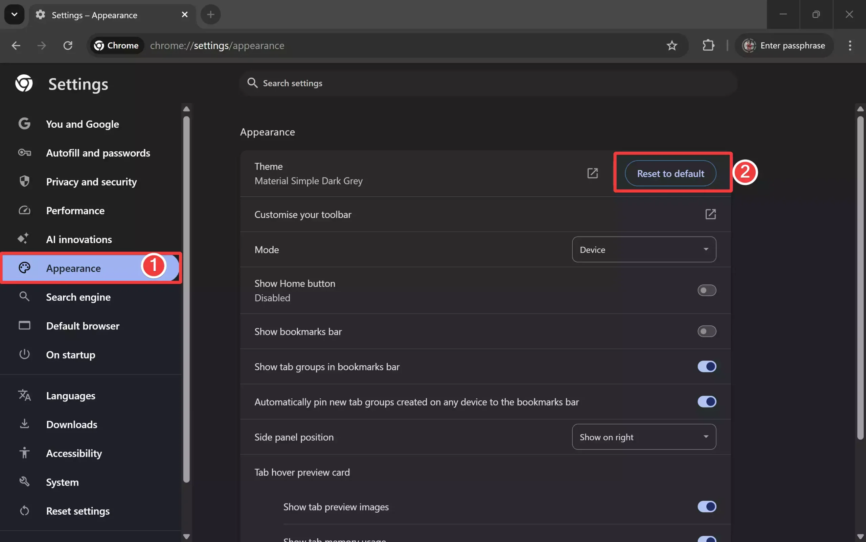The height and width of the screenshot is (542, 866).
Task: Open the Side panel position dropdown
Action: pos(643,437)
